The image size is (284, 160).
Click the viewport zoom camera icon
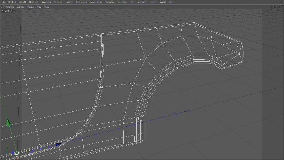[275, 7]
